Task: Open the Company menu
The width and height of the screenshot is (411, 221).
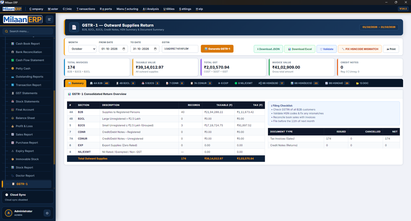Action: click(36, 9)
